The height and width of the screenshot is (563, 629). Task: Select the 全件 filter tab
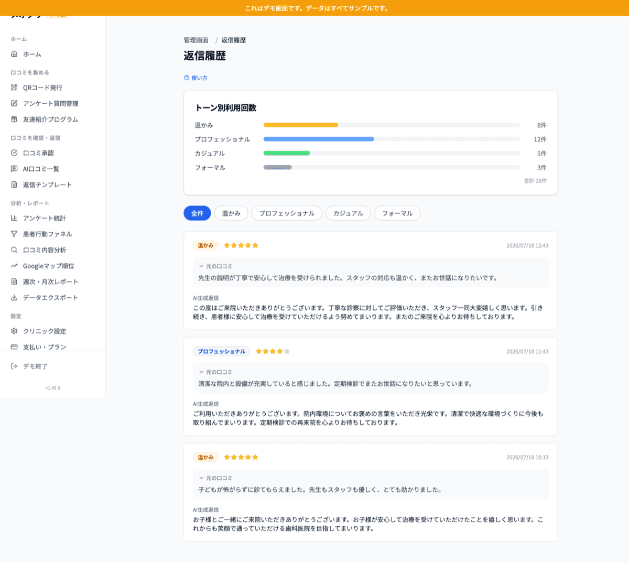[x=197, y=213]
